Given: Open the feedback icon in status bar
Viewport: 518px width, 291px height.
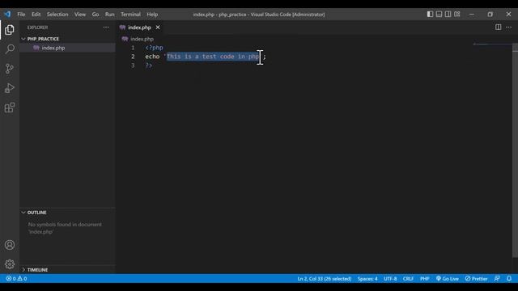Looking at the screenshot, I should tap(497, 279).
